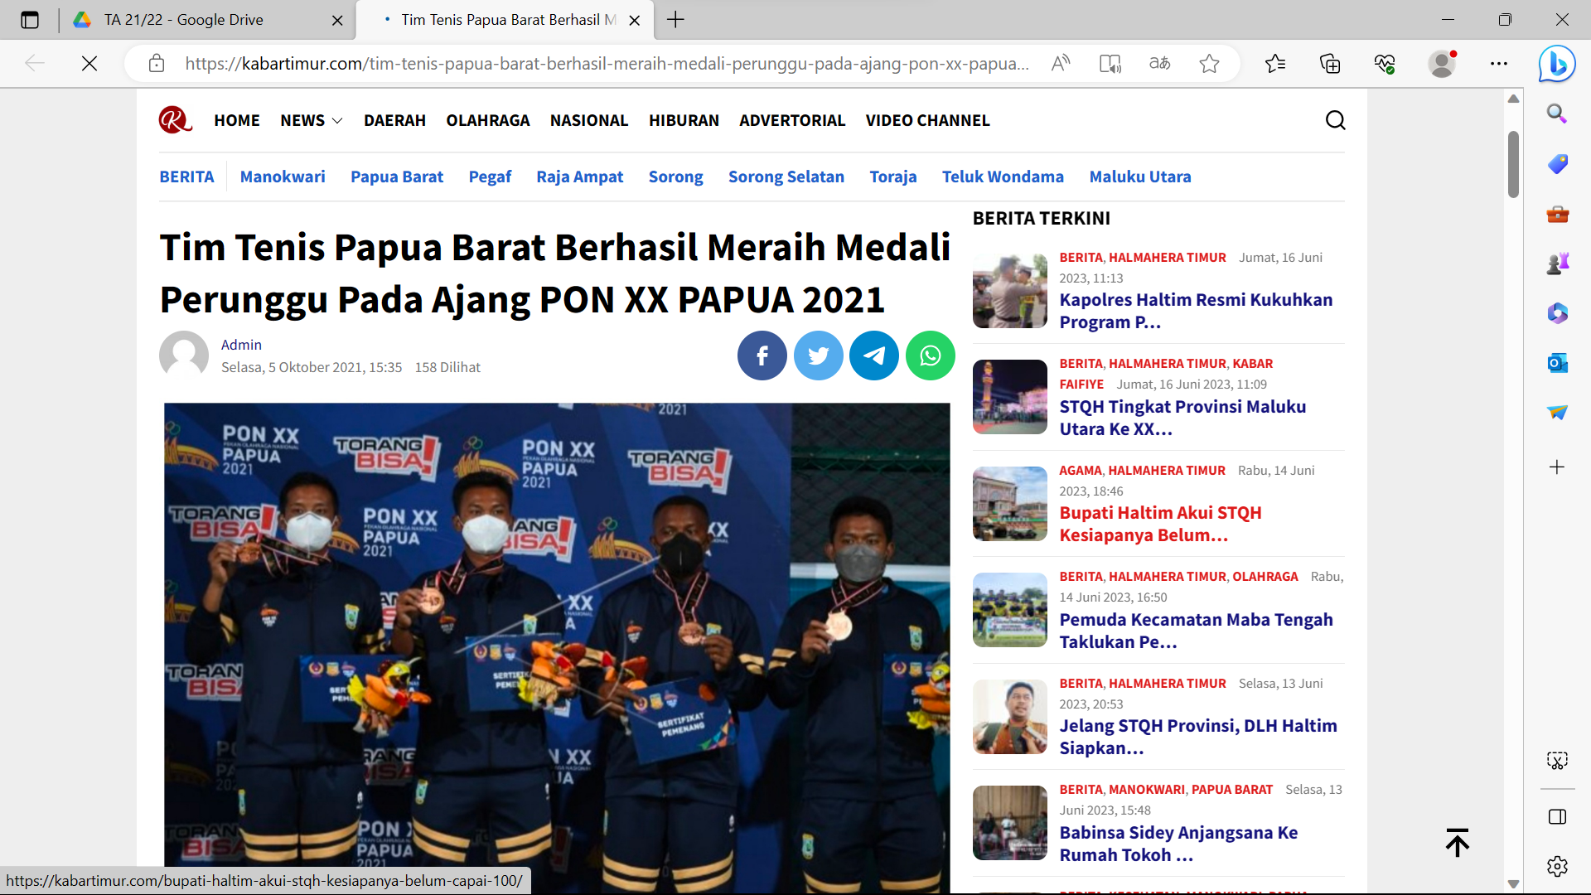Open the Papua Barat category link
This screenshot has width=1591, height=895.
pyautogui.click(x=397, y=177)
